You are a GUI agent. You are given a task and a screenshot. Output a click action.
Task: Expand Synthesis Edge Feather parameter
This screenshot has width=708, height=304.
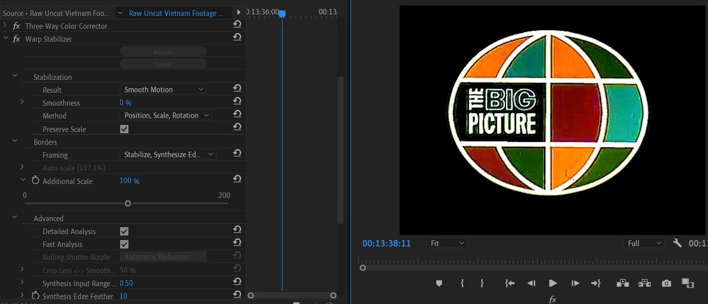(22, 295)
